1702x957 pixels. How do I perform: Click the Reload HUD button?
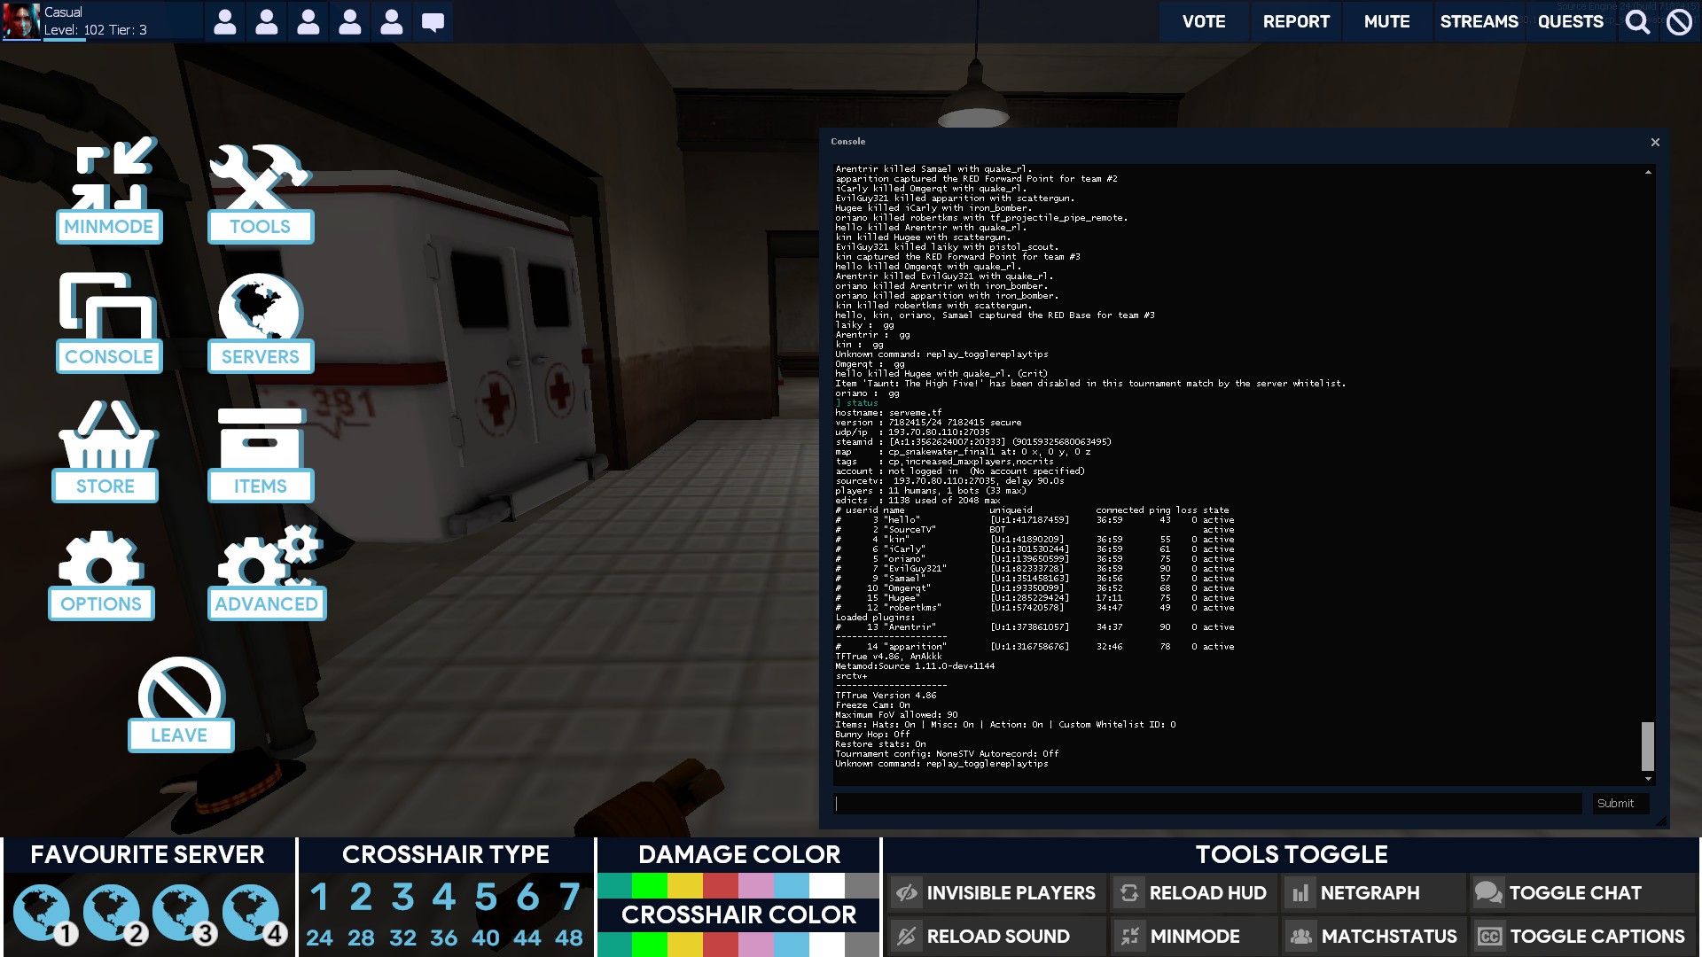point(1193,893)
